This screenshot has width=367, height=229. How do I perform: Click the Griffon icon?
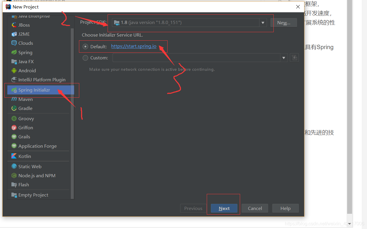tap(14, 128)
